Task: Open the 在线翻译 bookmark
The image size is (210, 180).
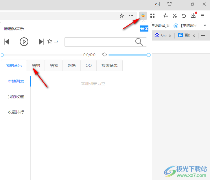Action: (161, 25)
